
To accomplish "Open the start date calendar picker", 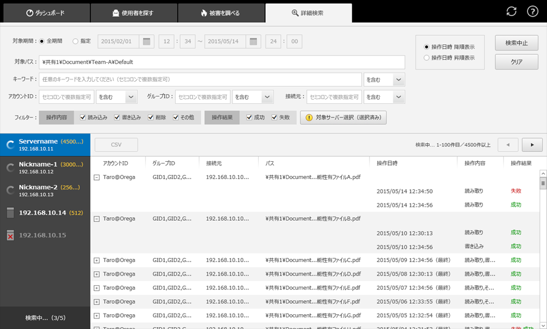I will click(146, 42).
